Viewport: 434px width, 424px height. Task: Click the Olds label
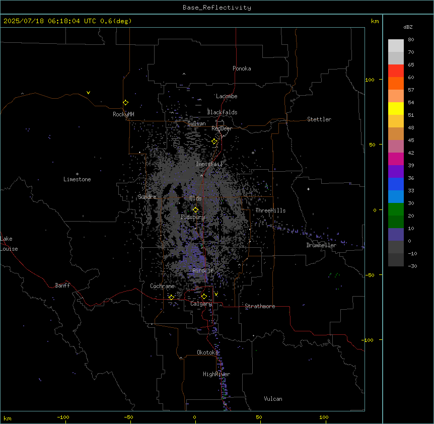195,198
